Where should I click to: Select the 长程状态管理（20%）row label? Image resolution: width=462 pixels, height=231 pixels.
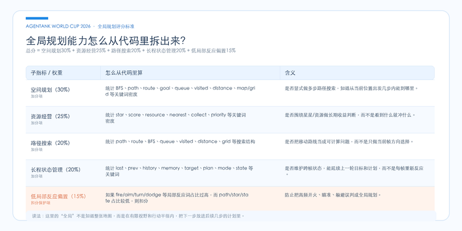55,170
